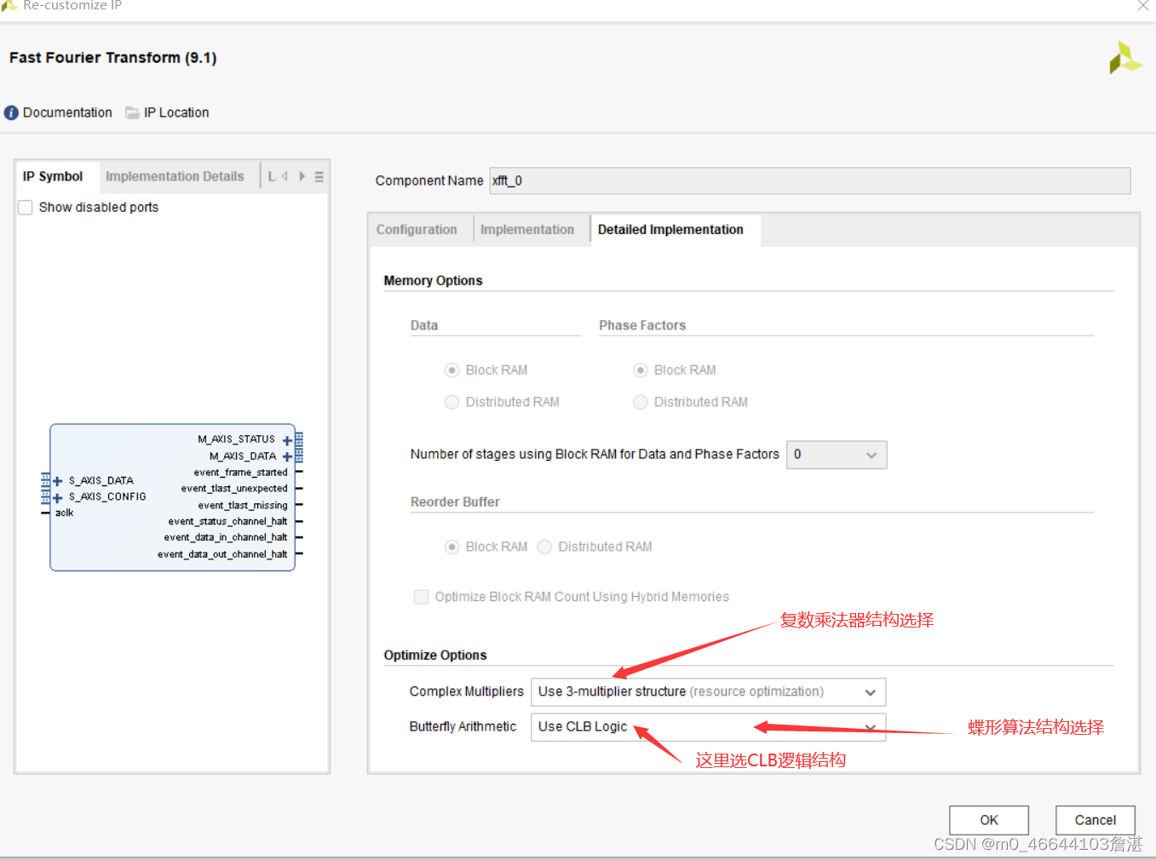The image size is (1156, 860).
Task: Select Distributed RAM for Data memory
Action: (x=452, y=402)
